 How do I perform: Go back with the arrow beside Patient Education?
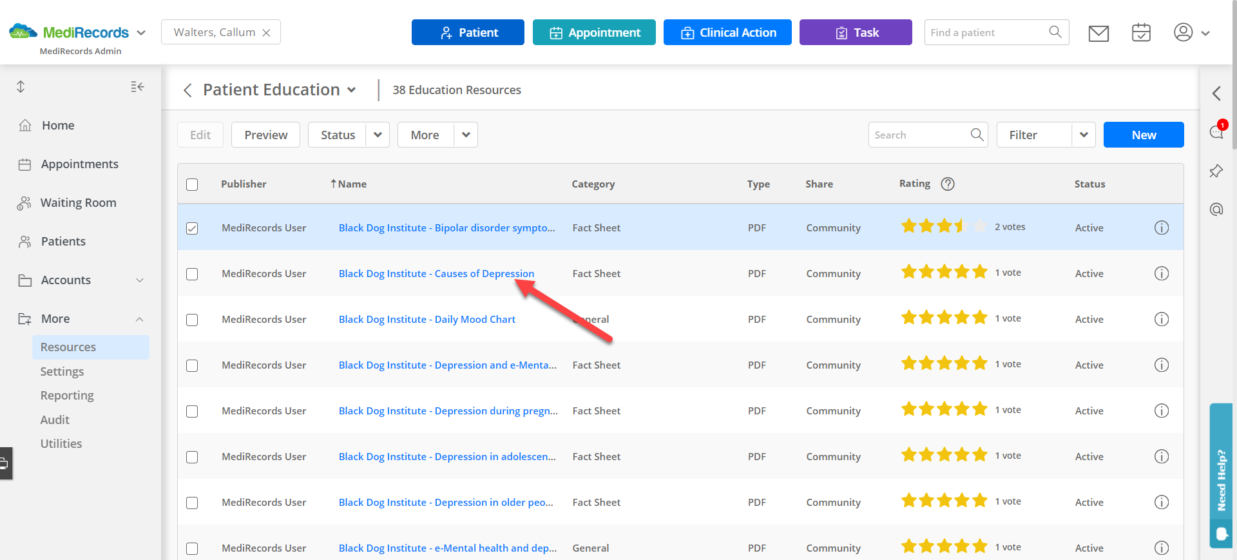coord(187,90)
